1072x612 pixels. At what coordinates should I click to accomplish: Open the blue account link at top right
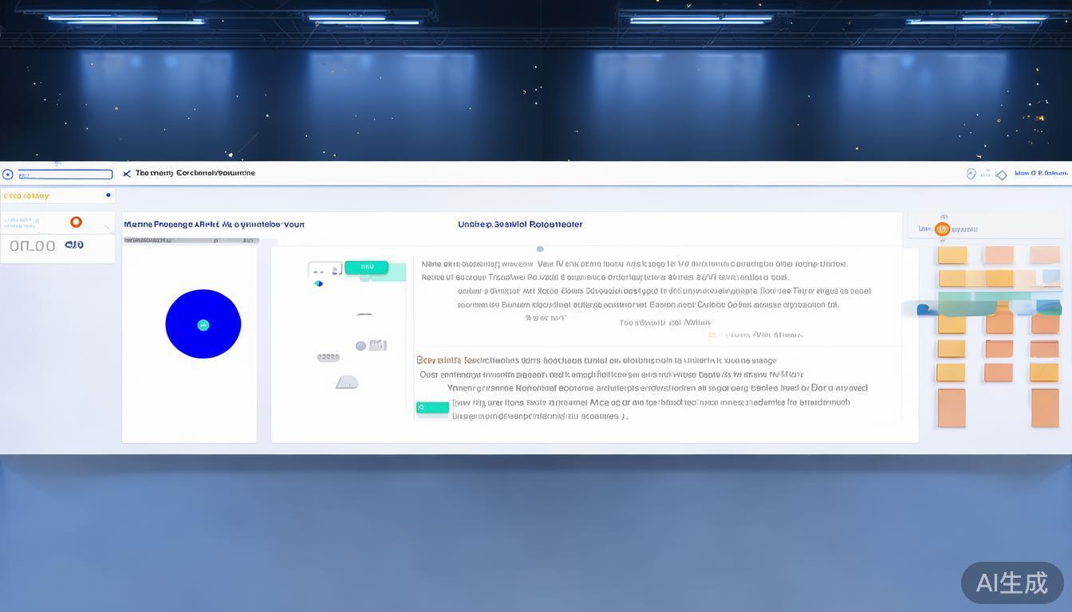[1042, 172]
